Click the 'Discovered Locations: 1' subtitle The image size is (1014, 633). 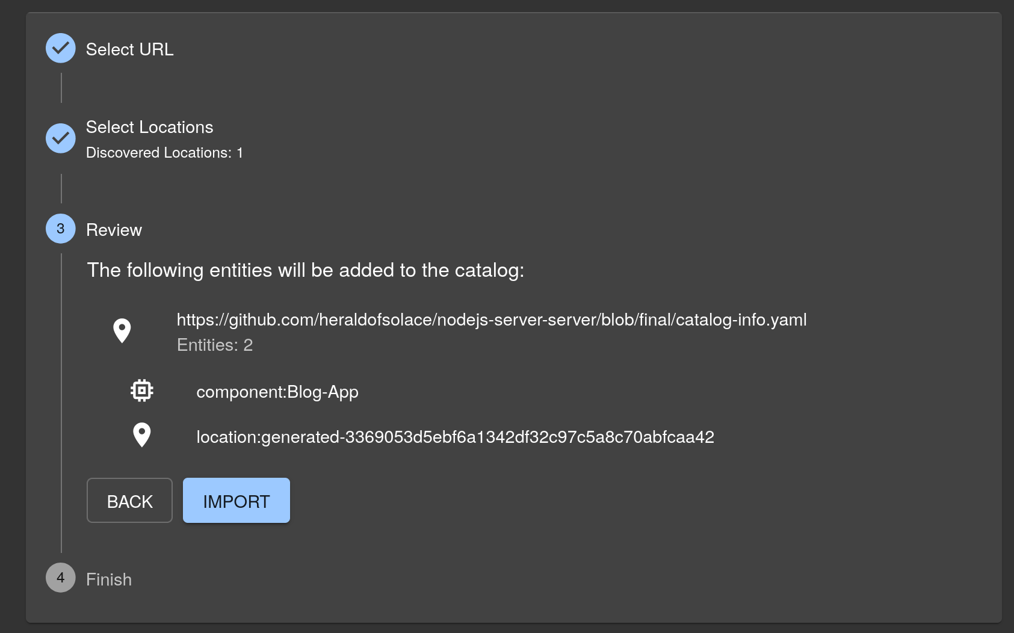[164, 153]
